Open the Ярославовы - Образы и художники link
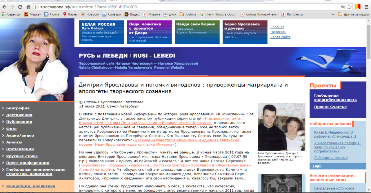 tap(165, 167)
